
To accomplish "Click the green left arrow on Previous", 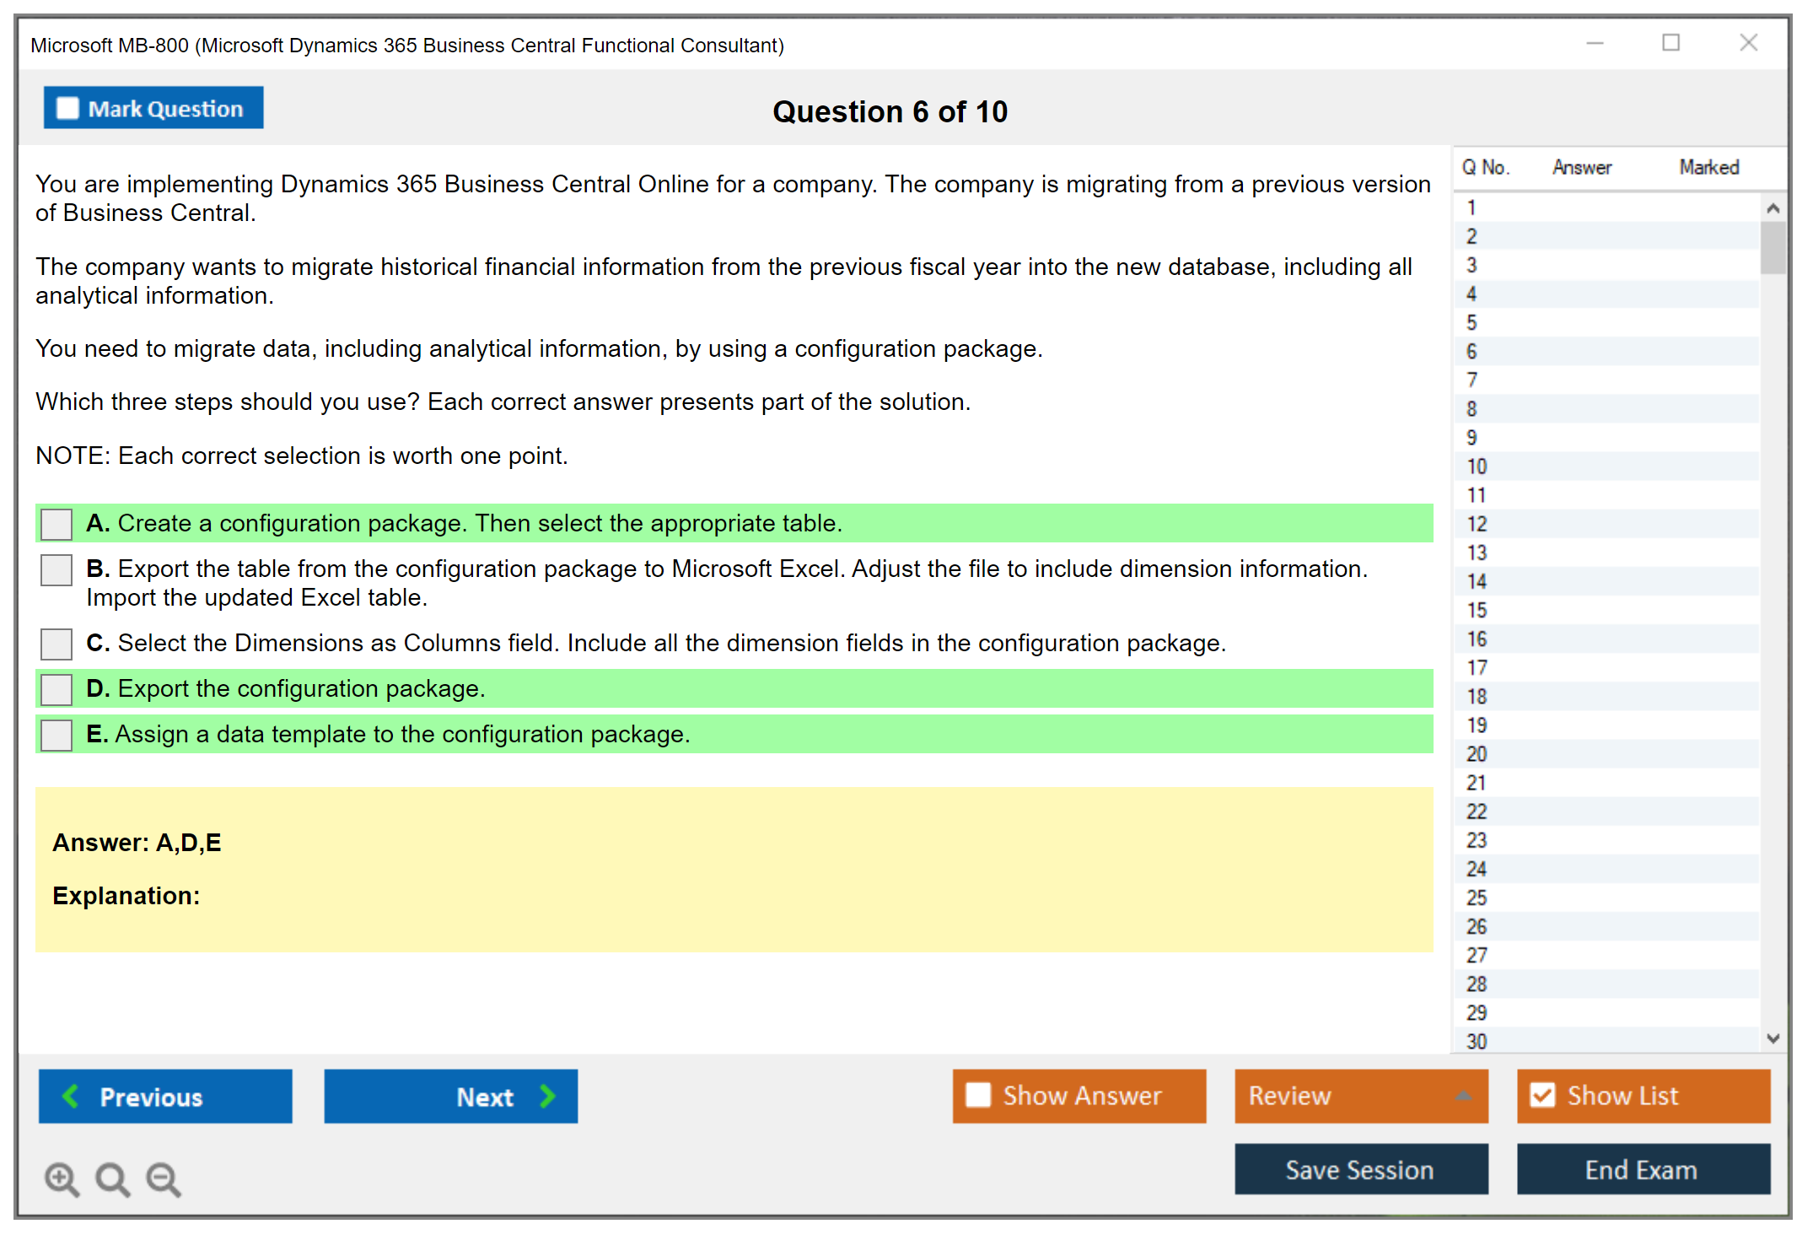I will tap(71, 1096).
